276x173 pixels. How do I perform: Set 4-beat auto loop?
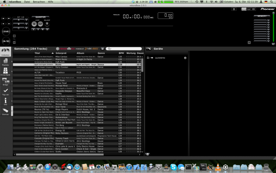coord(33,29)
